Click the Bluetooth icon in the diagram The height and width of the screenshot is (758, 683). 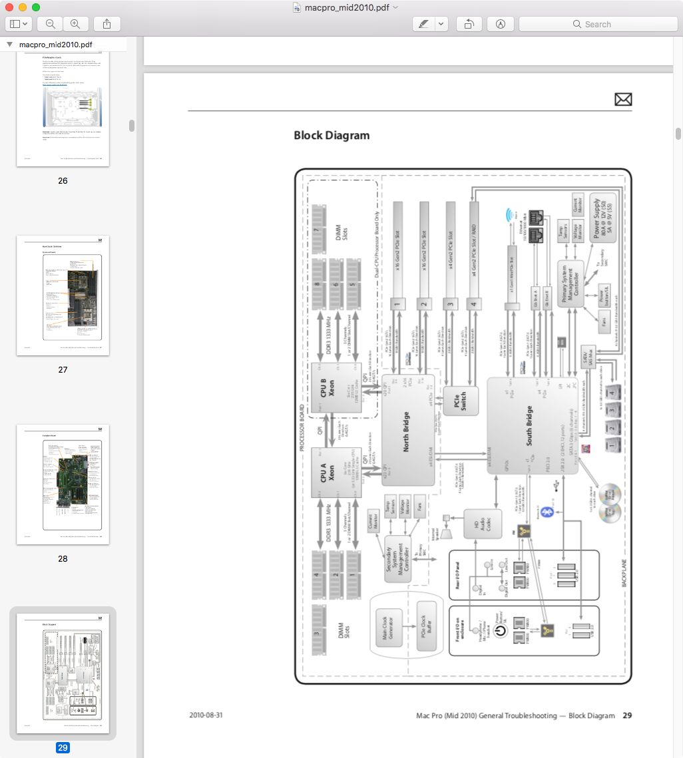pos(547,512)
